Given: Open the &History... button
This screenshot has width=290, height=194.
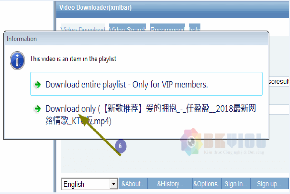Looking at the screenshot, I should (x=170, y=184).
